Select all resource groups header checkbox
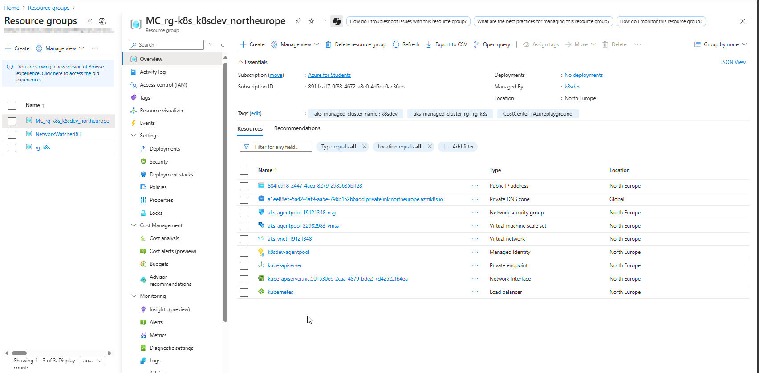Image resolution: width=759 pixels, height=373 pixels. (x=12, y=106)
